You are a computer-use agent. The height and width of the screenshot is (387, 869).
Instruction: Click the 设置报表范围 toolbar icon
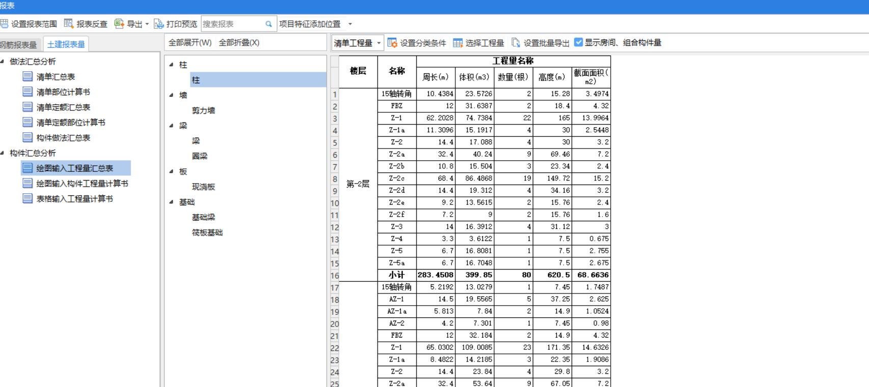[4, 24]
